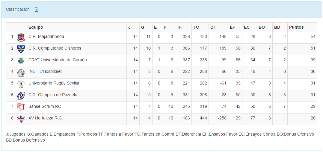Select the XV Hortaleza R.C. team name

click(x=46, y=118)
